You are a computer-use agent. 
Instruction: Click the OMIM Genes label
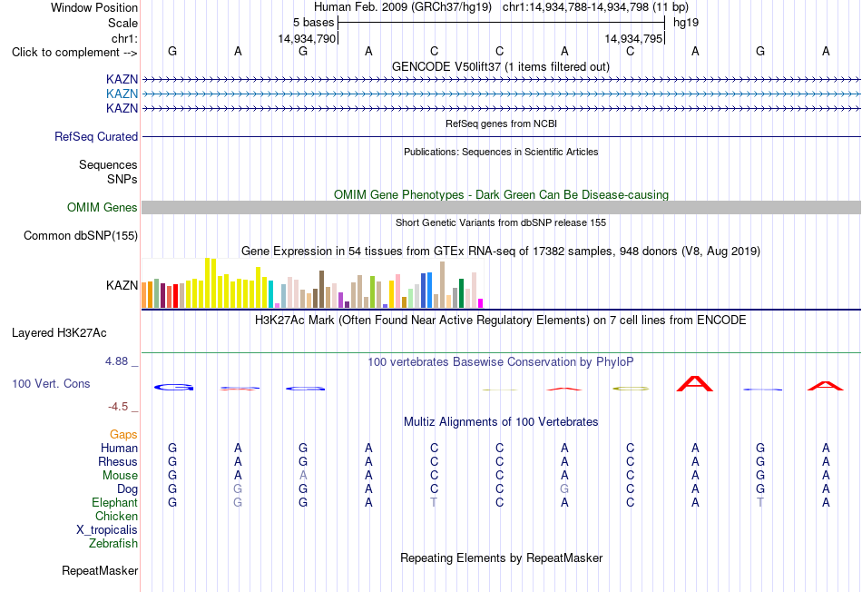(103, 207)
